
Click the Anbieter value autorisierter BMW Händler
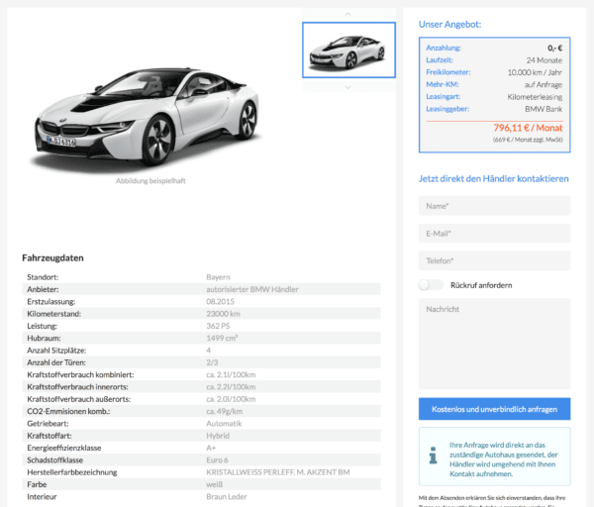(x=252, y=289)
